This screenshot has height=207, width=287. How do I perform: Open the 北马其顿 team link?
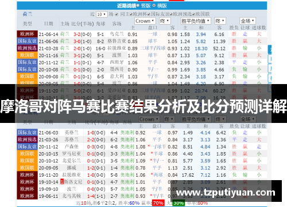pos(72,196)
